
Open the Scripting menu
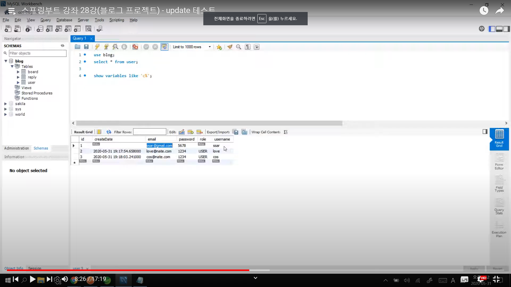click(x=117, y=20)
